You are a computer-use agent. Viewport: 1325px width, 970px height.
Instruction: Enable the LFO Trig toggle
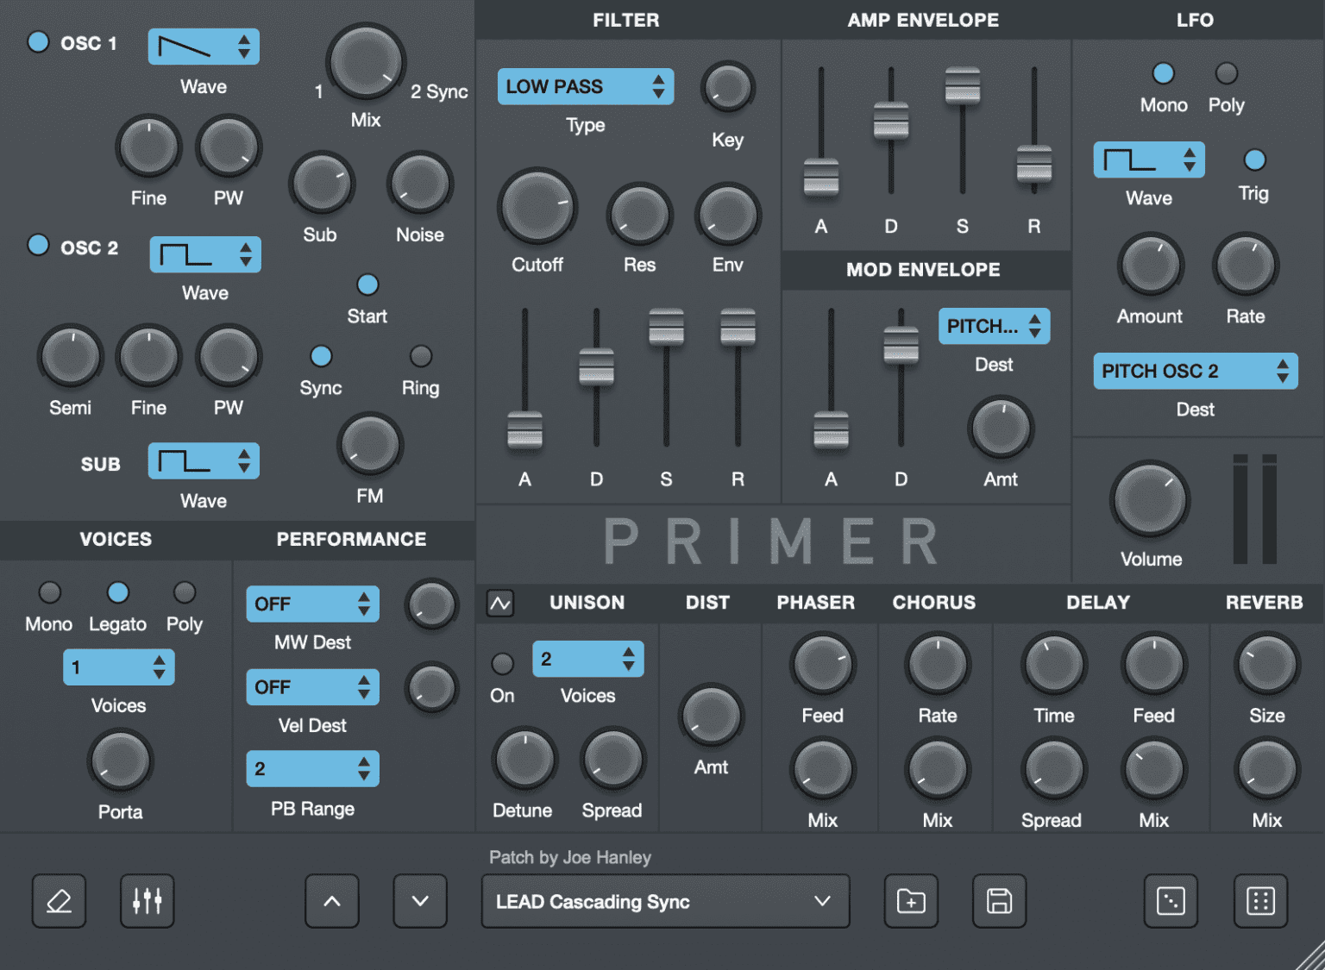click(1253, 158)
